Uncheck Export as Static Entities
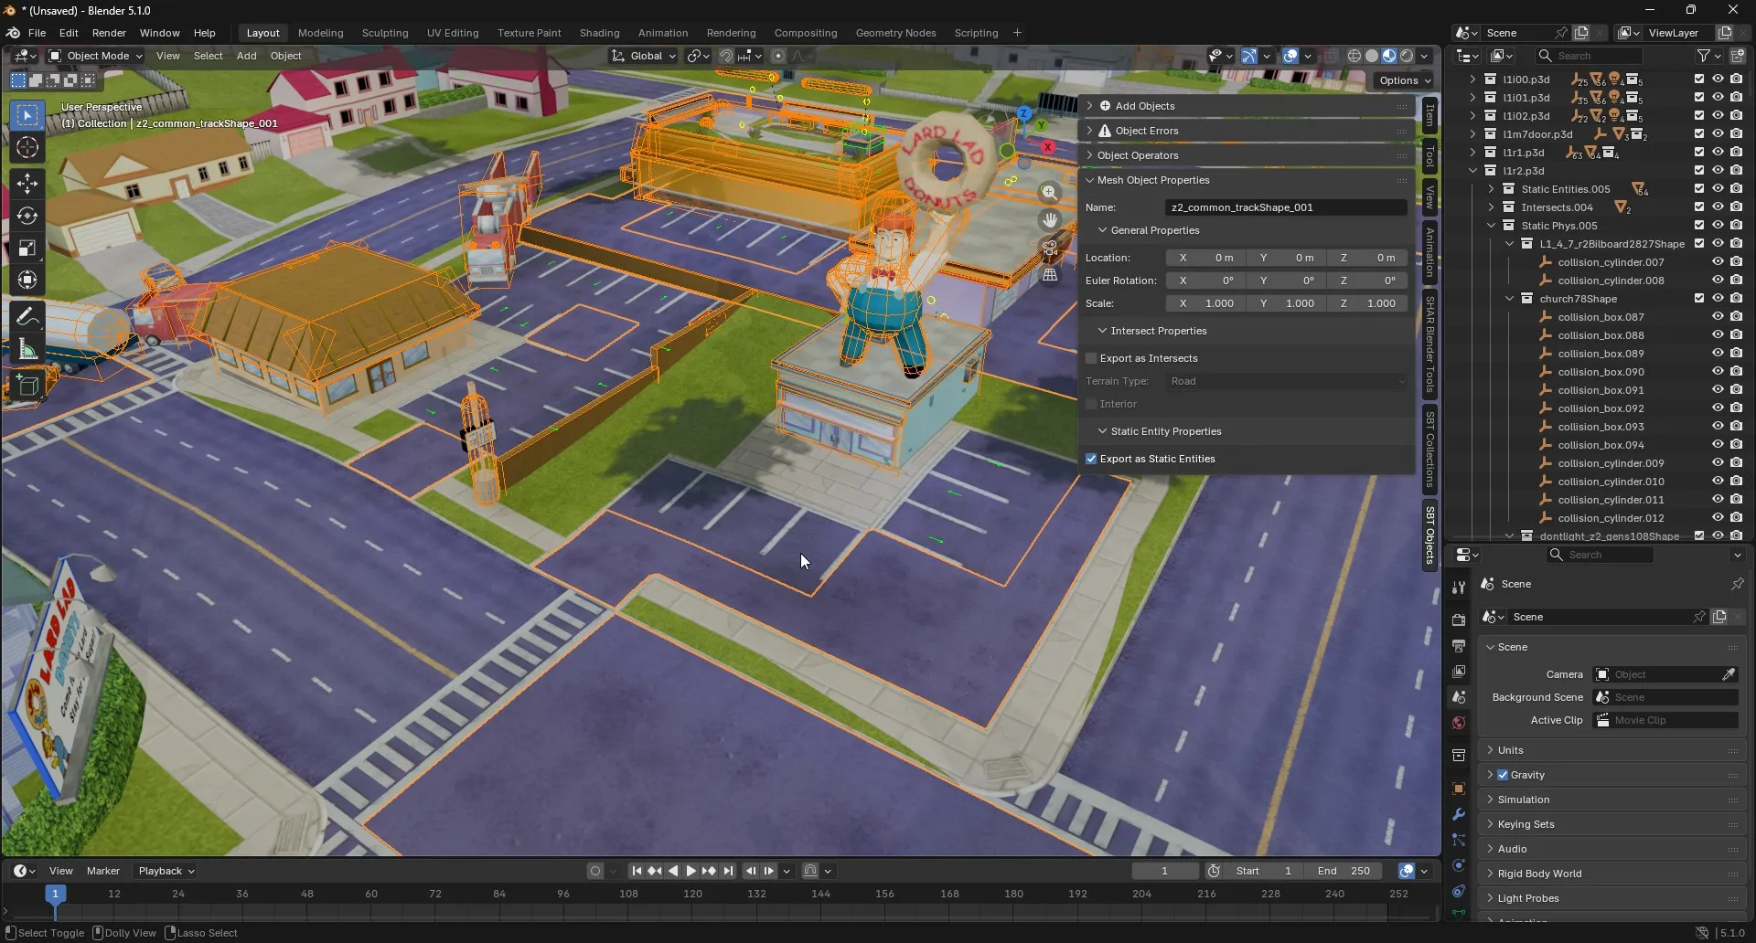1756x943 pixels. (x=1091, y=459)
